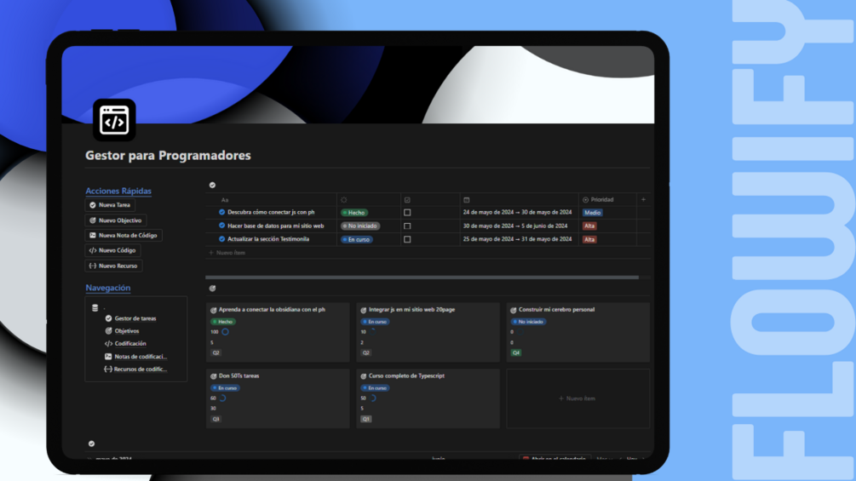Viewport: 856px width, 481px height.
Task: Click the status icon in the table header
Action: pyautogui.click(x=343, y=199)
